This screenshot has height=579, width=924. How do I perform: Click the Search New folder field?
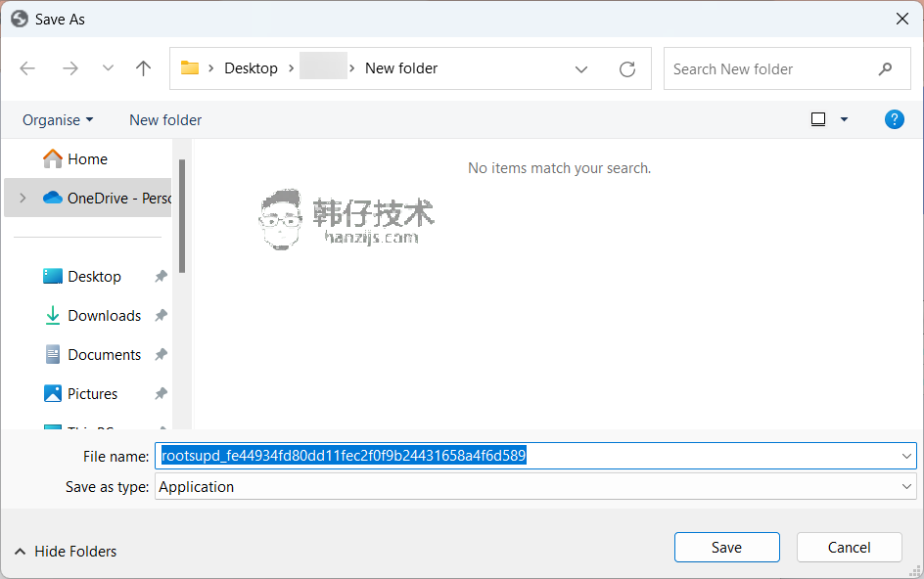787,68
